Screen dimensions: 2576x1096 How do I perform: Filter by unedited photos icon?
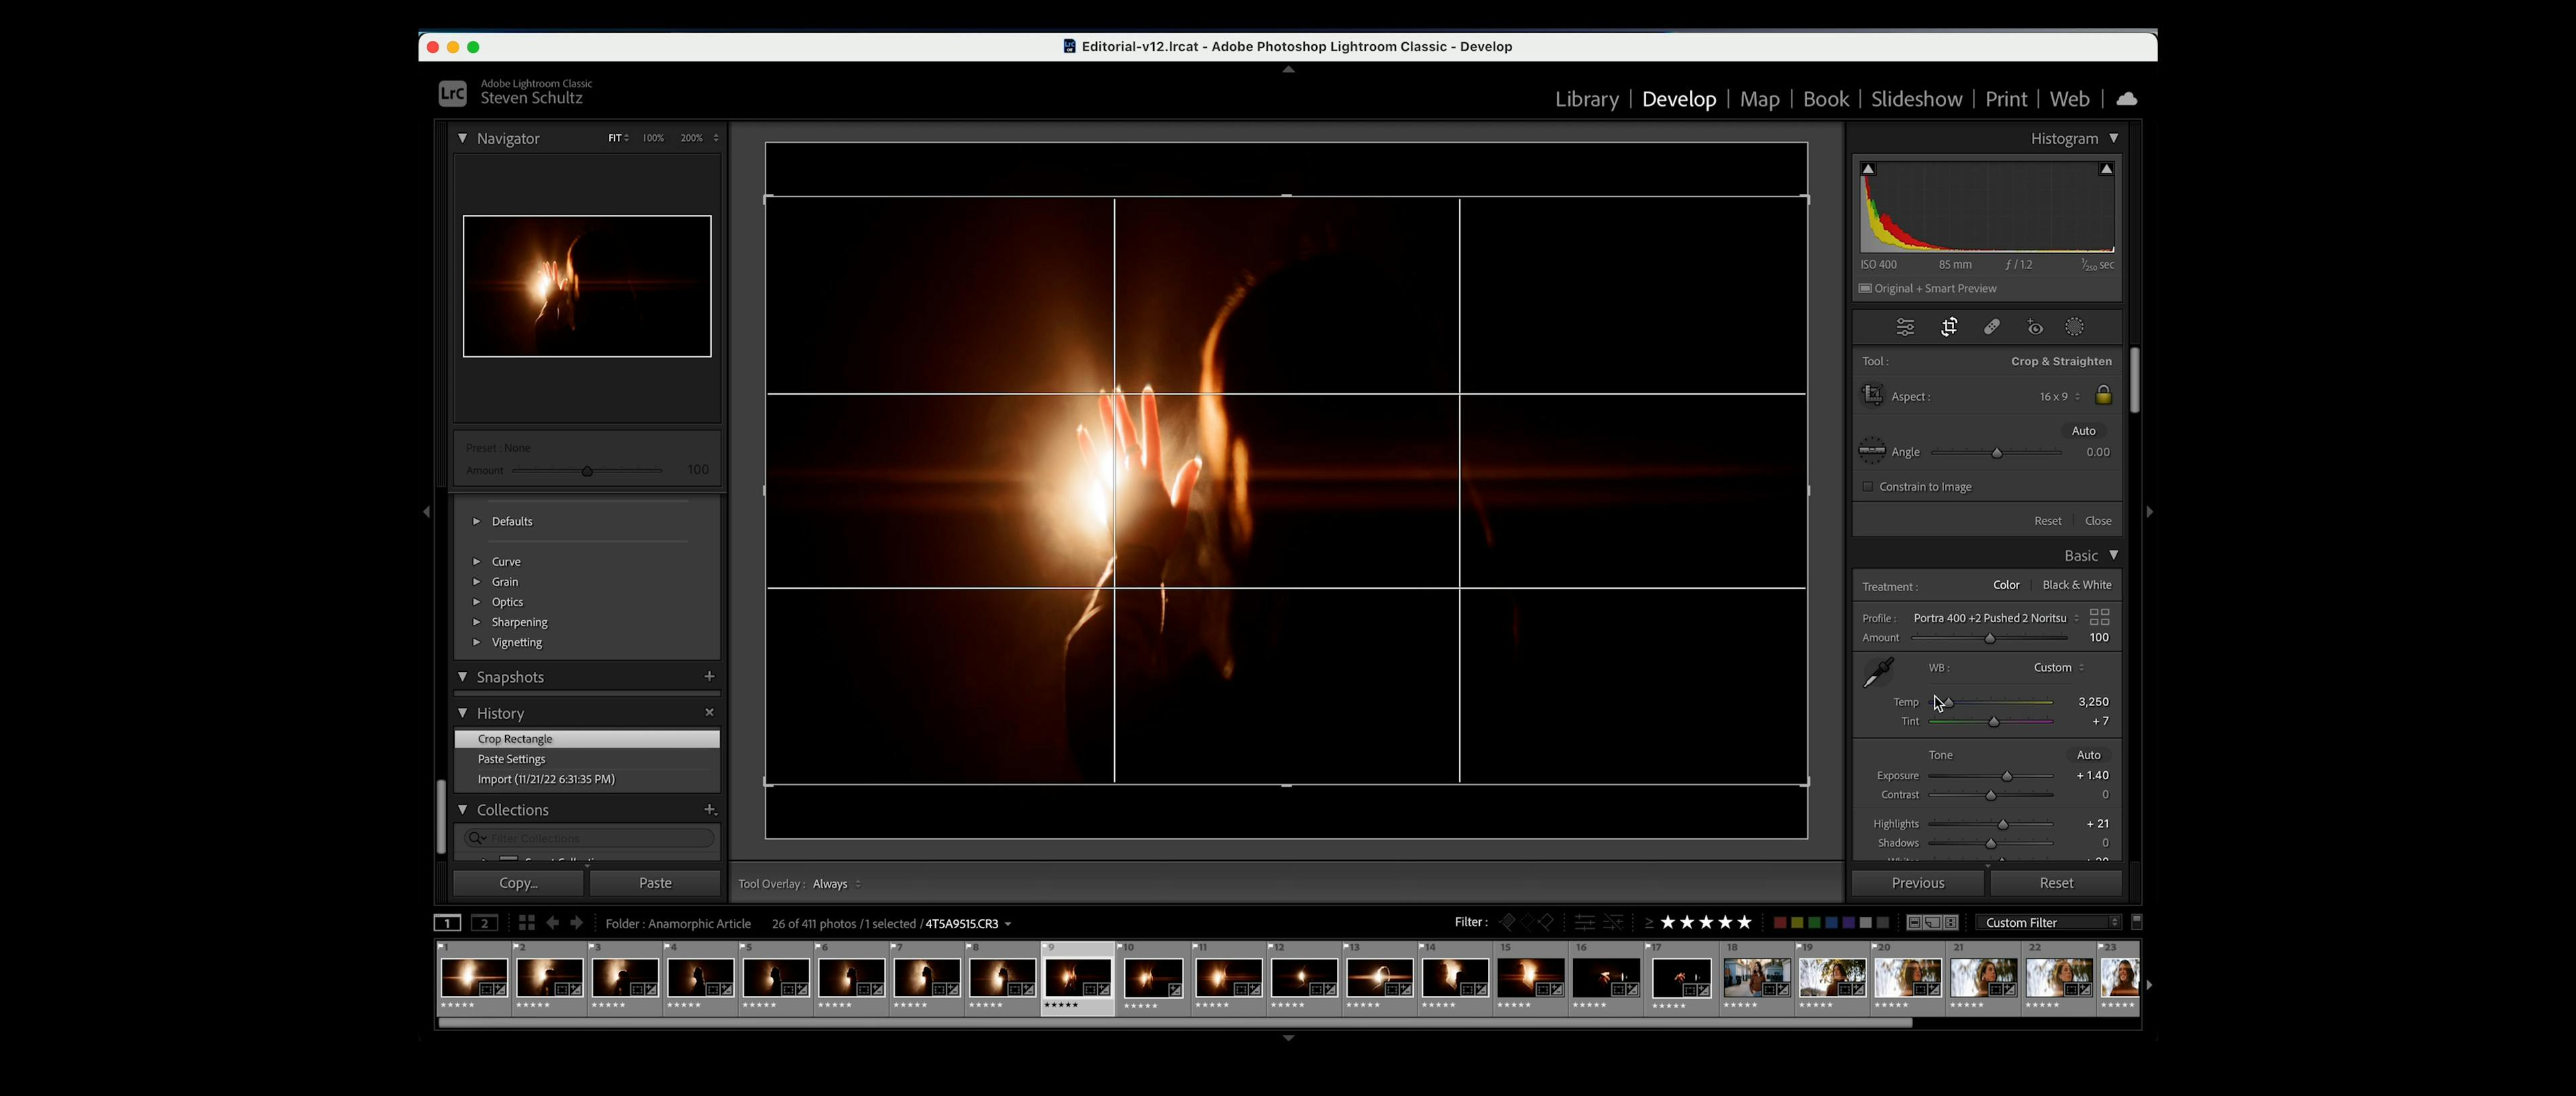(x=1613, y=923)
